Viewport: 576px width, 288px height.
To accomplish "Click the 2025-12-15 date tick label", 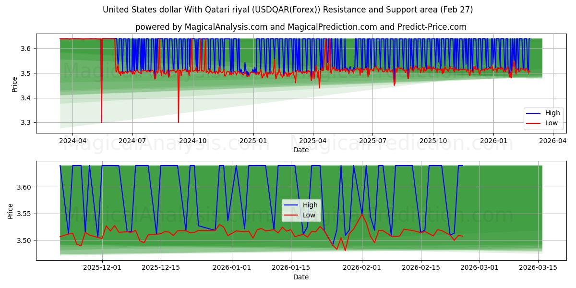I will [x=160, y=268].
